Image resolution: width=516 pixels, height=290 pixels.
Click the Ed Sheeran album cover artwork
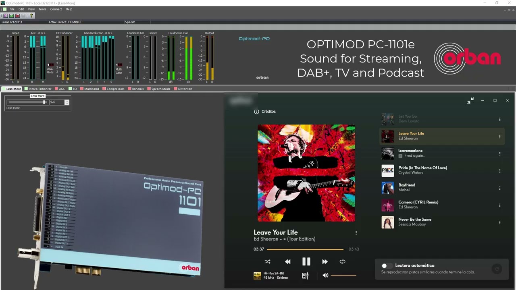coord(306,173)
